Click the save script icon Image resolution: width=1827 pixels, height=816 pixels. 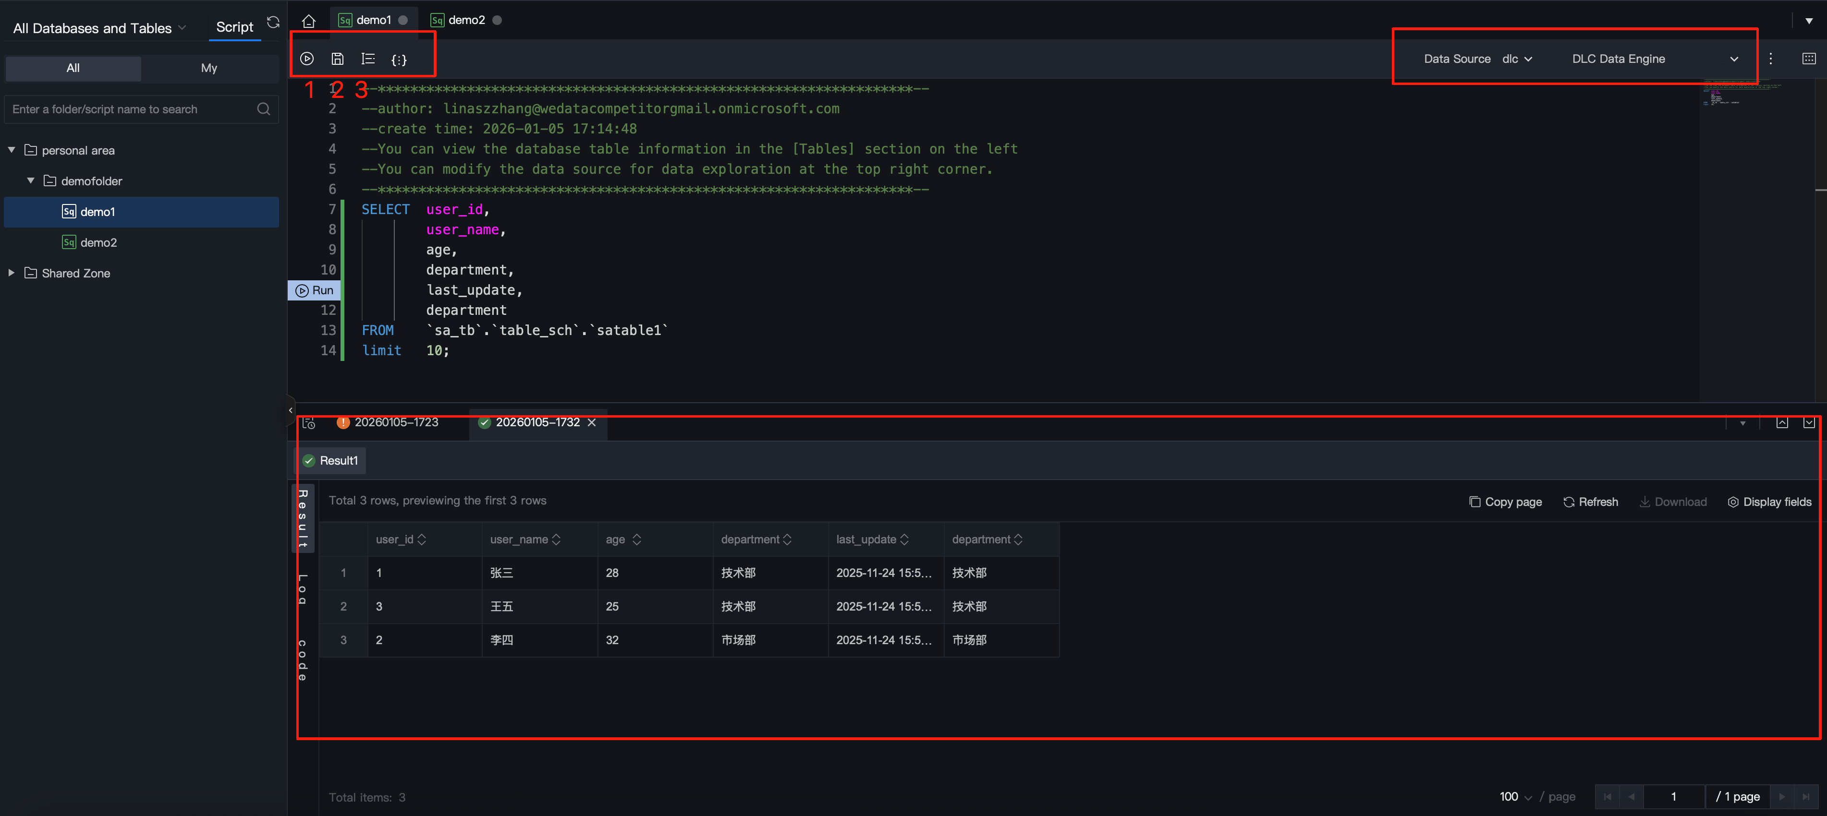click(338, 59)
